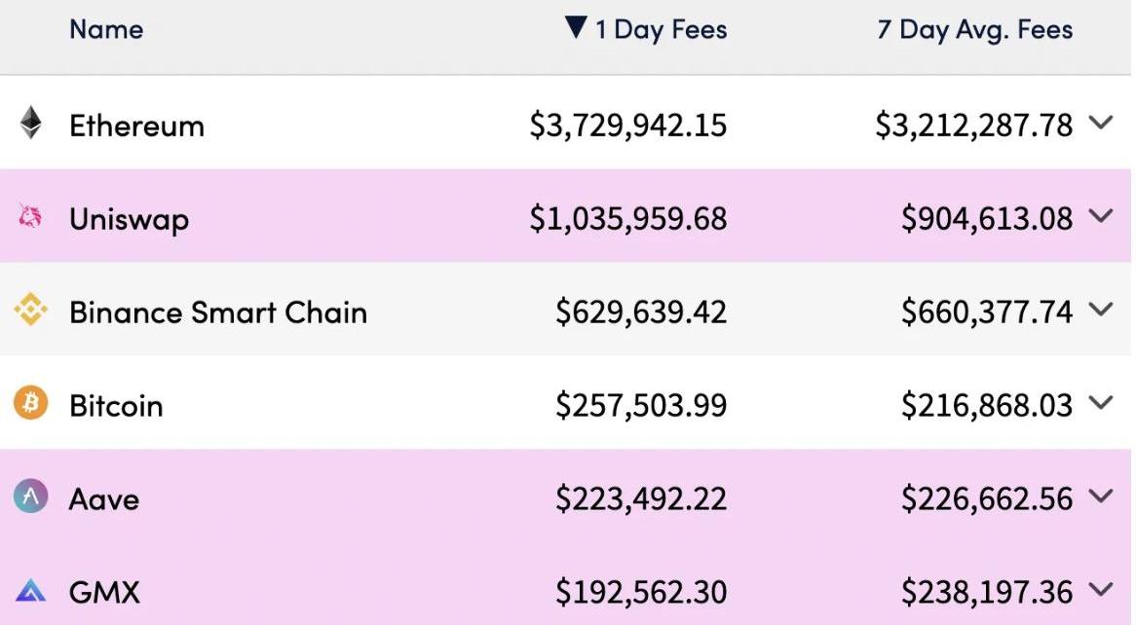The width and height of the screenshot is (1136, 625).
Task: Expand the Binance Smart Chain row
Action: pos(1101,310)
